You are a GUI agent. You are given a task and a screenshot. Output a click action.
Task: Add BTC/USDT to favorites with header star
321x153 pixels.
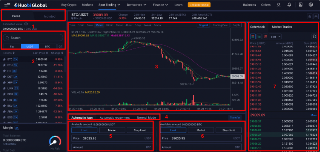click(x=310, y=16)
